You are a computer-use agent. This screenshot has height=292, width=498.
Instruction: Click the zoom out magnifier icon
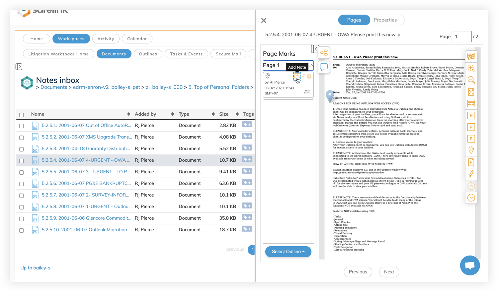click(471, 80)
